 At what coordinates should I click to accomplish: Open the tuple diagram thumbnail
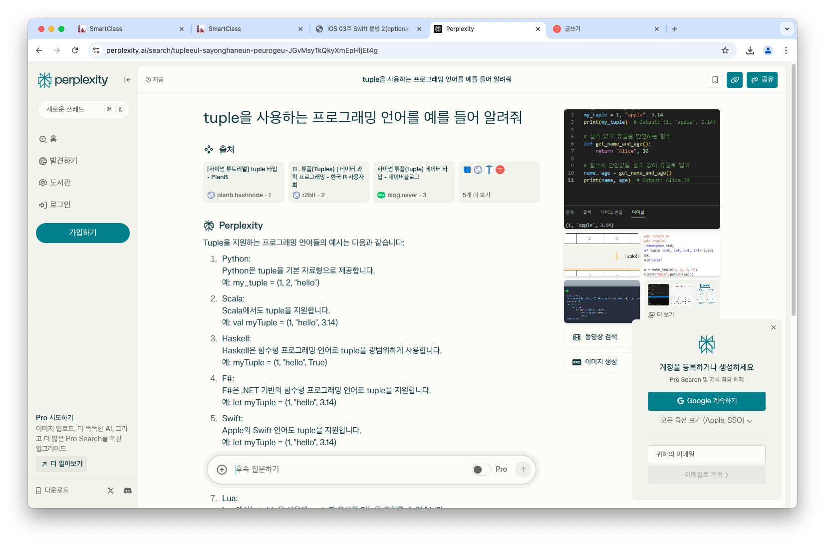point(602,255)
